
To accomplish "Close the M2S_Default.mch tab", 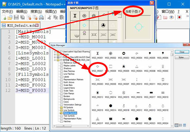I will click(x=37, y=25).
